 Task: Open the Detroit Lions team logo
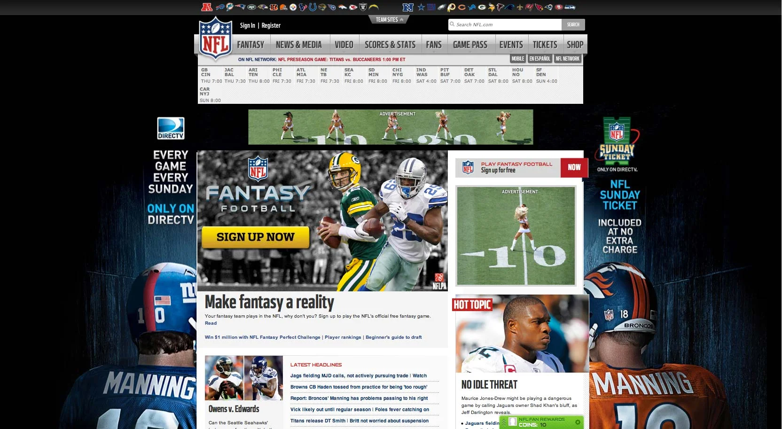[x=472, y=7]
